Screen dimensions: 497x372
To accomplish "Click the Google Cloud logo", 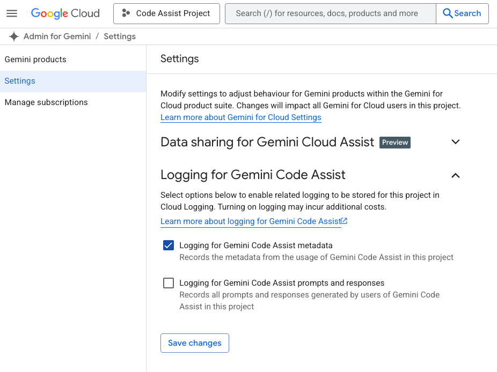I will (65, 13).
